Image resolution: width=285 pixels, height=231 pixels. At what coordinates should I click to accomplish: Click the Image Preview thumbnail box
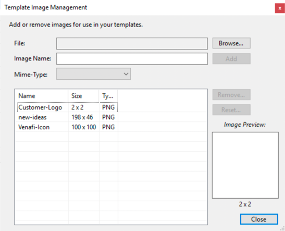coord(245,165)
